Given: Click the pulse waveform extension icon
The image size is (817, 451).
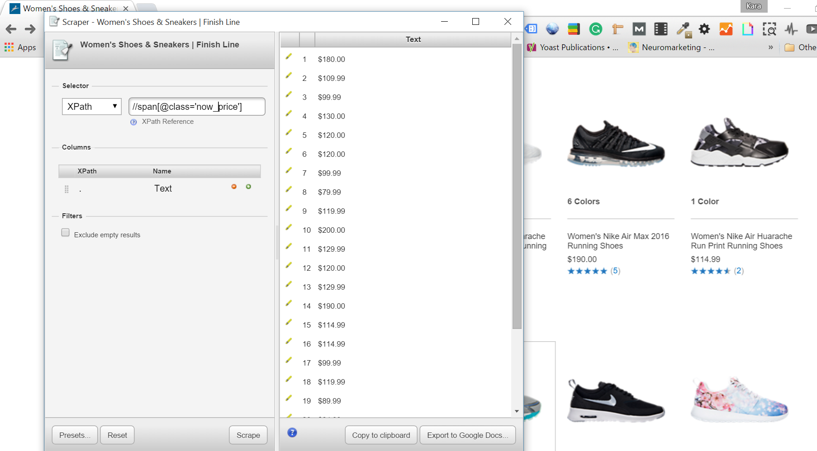Looking at the screenshot, I should coord(791,29).
